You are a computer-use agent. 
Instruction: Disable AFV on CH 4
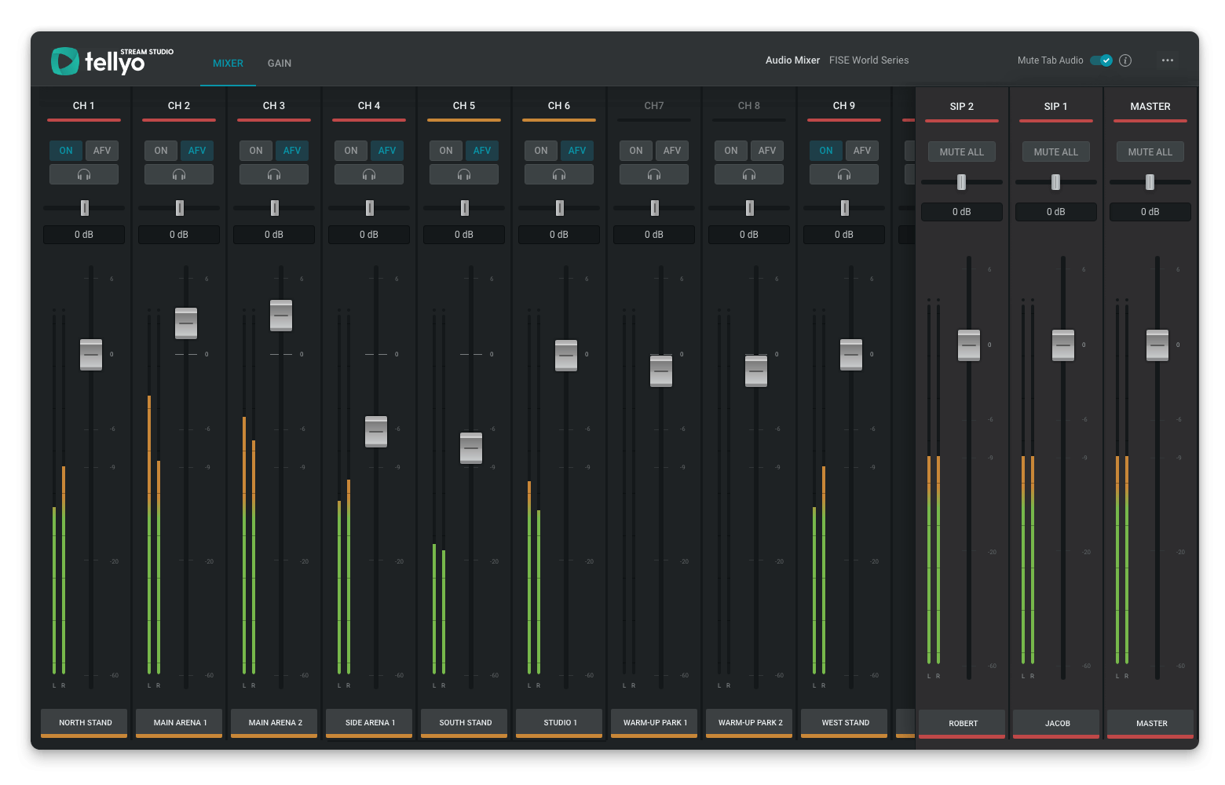387,151
